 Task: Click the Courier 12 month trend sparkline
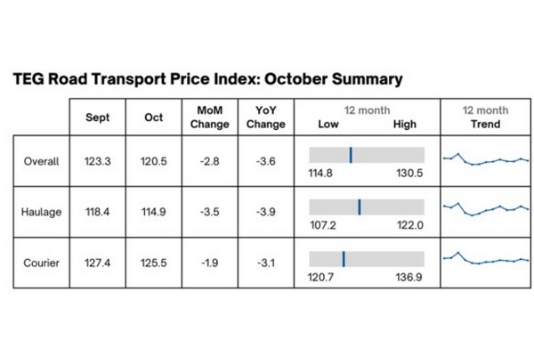[486, 260]
